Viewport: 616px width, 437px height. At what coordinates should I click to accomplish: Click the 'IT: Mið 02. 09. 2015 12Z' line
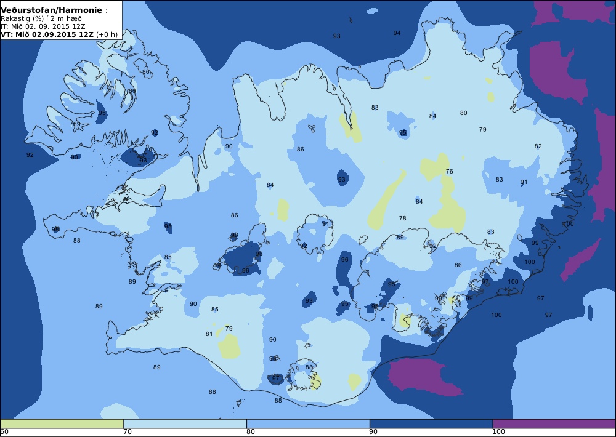(x=44, y=26)
